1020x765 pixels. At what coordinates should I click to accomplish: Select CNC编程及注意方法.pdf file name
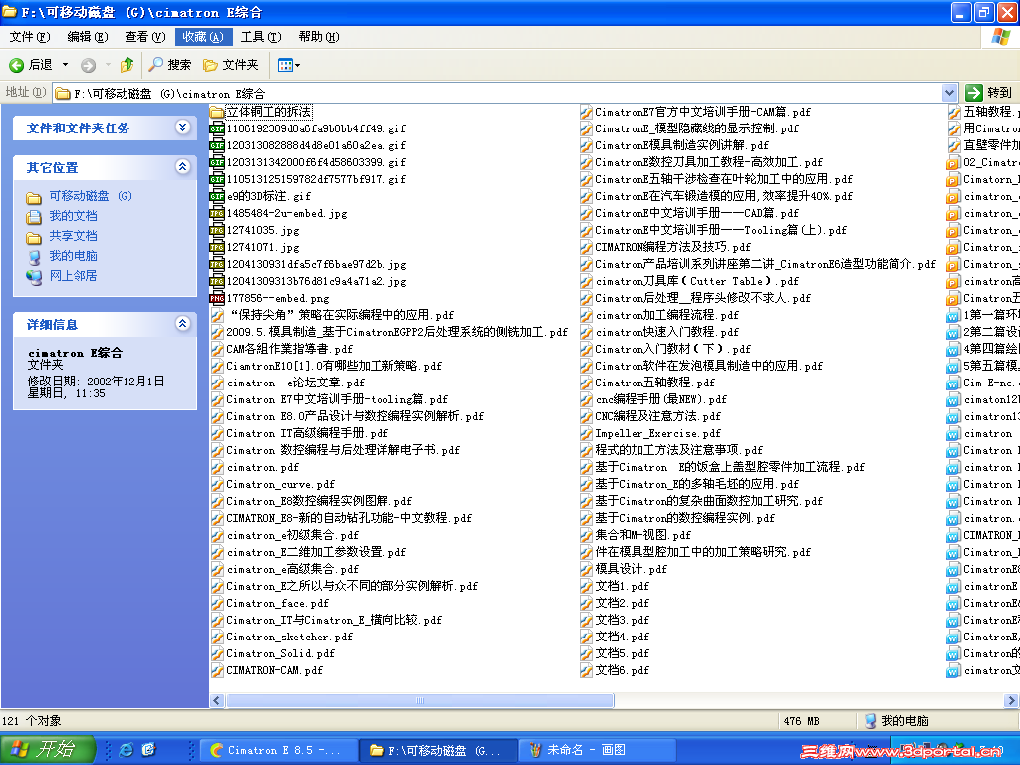point(657,416)
